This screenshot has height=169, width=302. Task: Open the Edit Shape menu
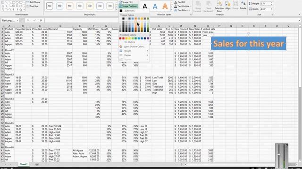coord(34,2)
